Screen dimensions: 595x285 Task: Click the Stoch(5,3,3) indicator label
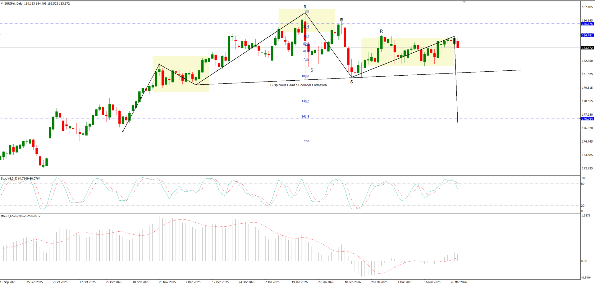click(20, 179)
